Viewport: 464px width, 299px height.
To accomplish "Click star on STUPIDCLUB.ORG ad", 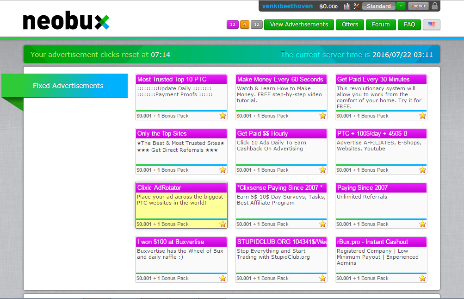I will [322, 278].
